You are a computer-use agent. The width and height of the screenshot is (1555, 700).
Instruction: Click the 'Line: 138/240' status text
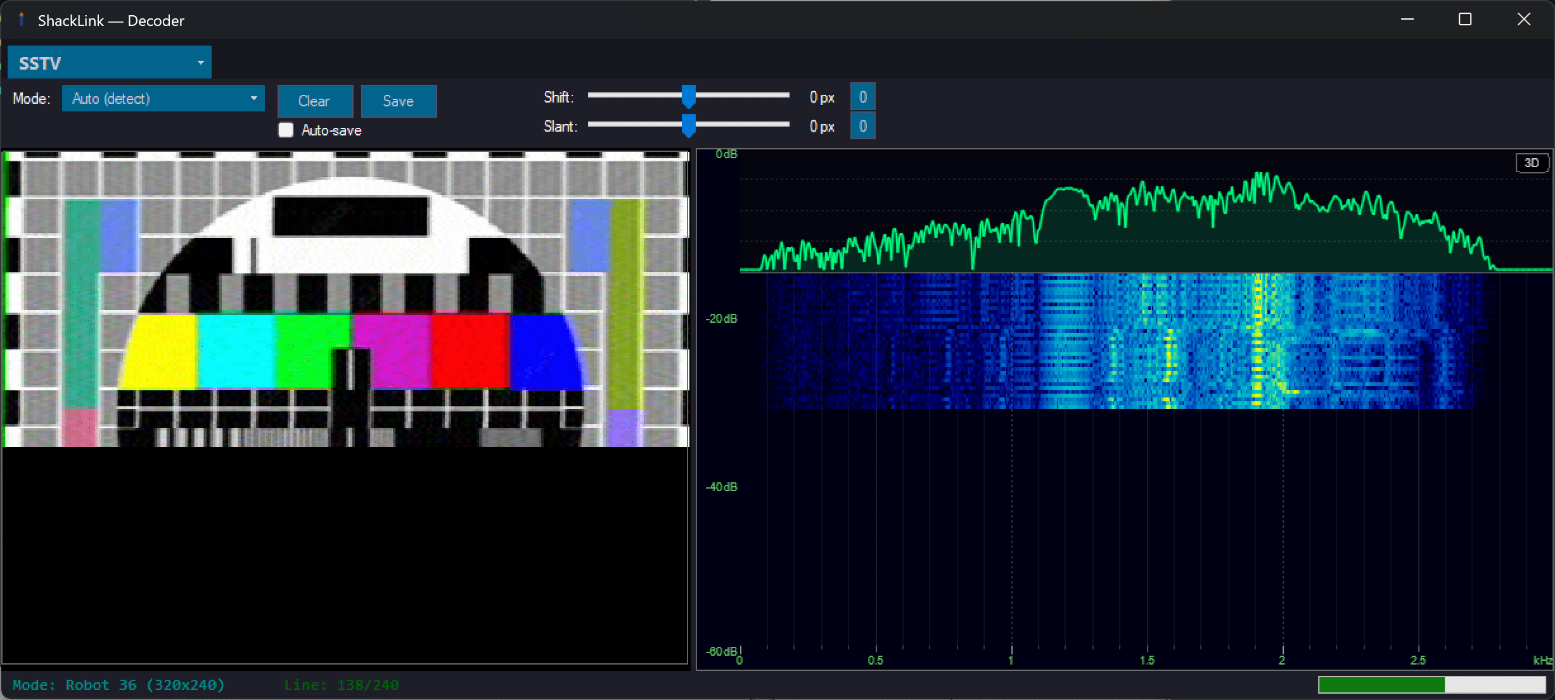point(342,685)
